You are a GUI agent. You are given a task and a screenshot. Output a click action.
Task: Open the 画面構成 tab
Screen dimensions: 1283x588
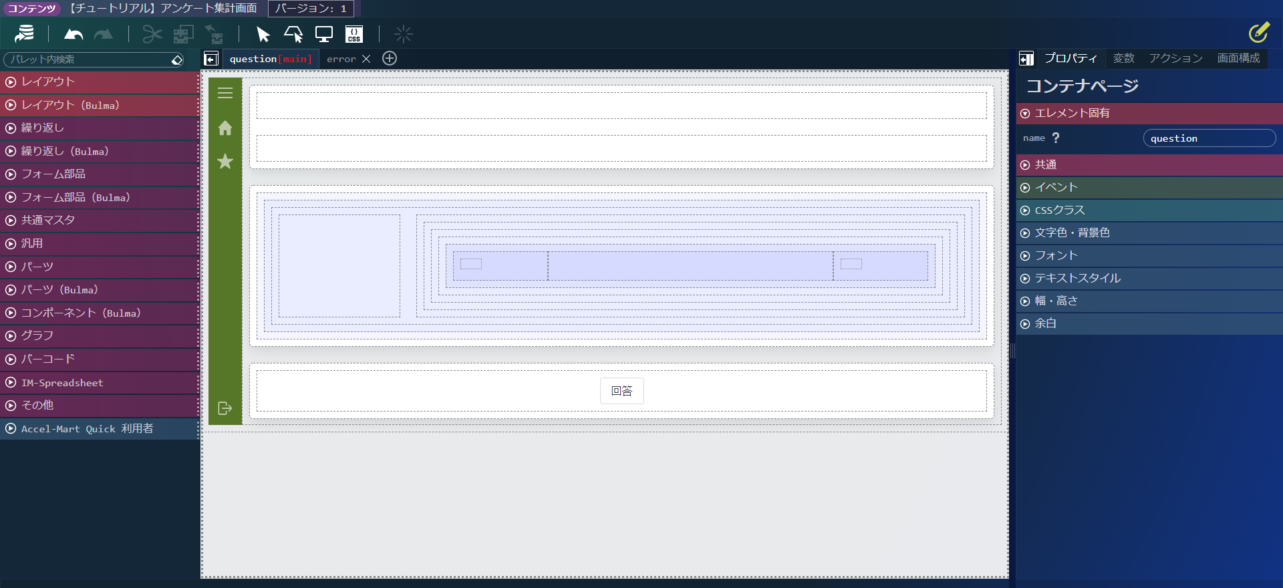pos(1238,58)
